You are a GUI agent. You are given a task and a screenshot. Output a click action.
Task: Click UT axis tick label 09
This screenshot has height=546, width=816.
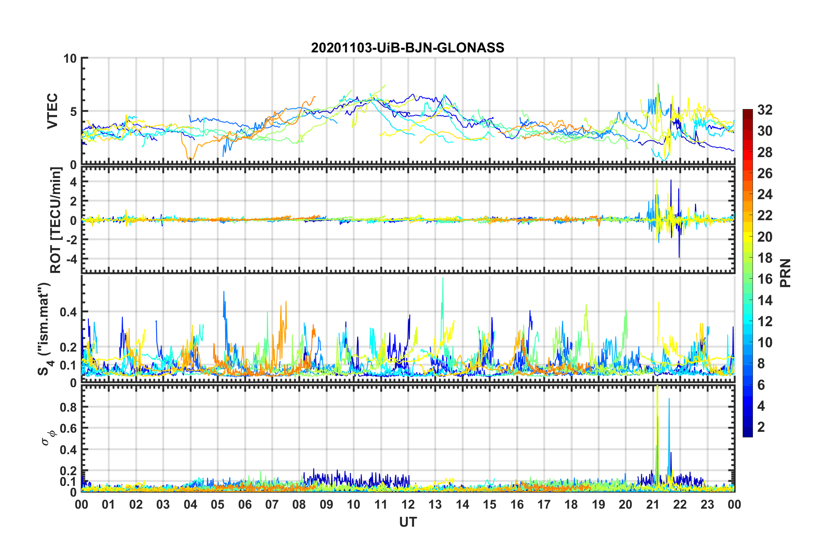tap(326, 504)
